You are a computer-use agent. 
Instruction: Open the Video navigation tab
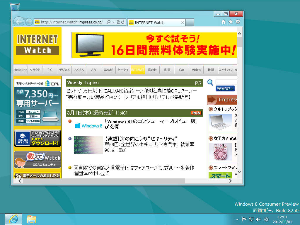[196, 70]
